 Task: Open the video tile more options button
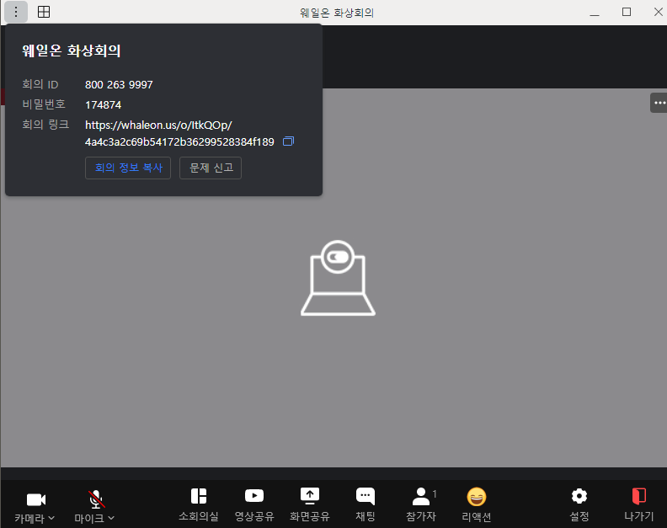pyautogui.click(x=659, y=103)
